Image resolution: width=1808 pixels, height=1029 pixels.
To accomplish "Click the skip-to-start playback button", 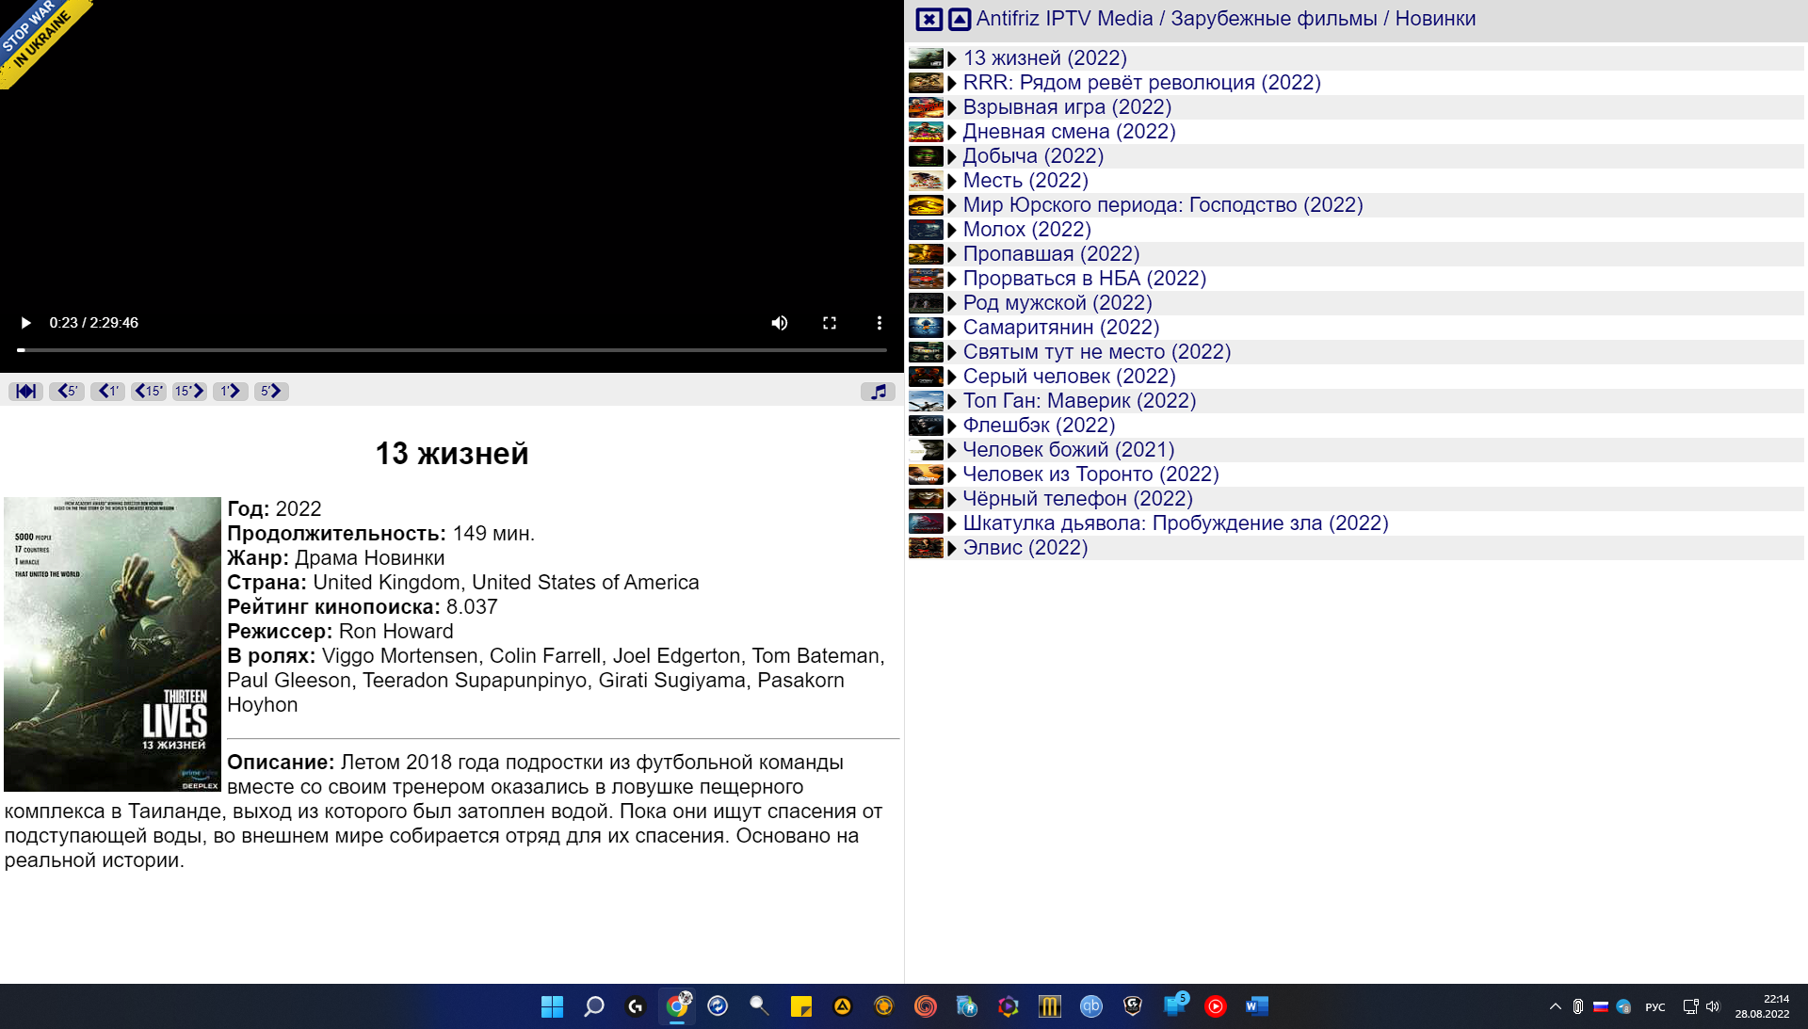I will point(25,391).
